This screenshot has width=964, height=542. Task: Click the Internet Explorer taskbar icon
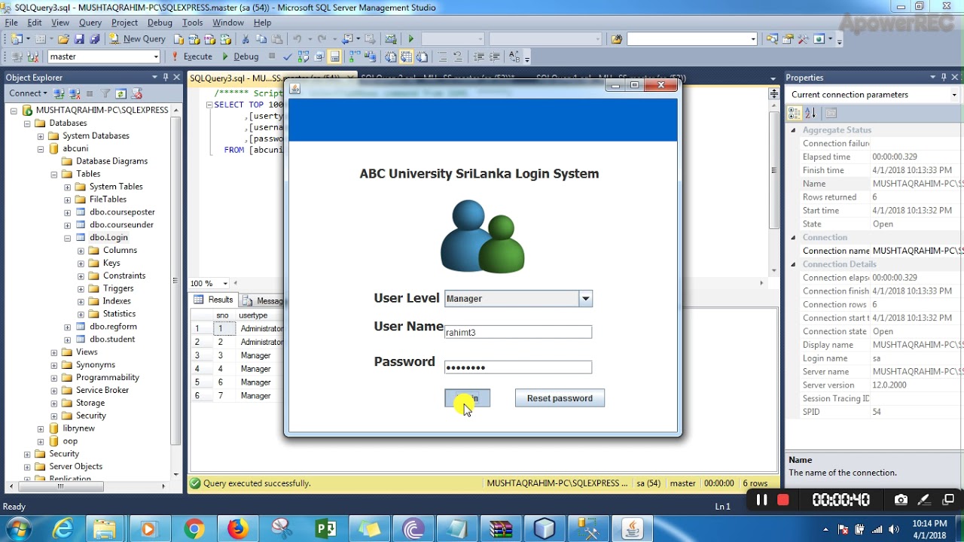coord(63,529)
